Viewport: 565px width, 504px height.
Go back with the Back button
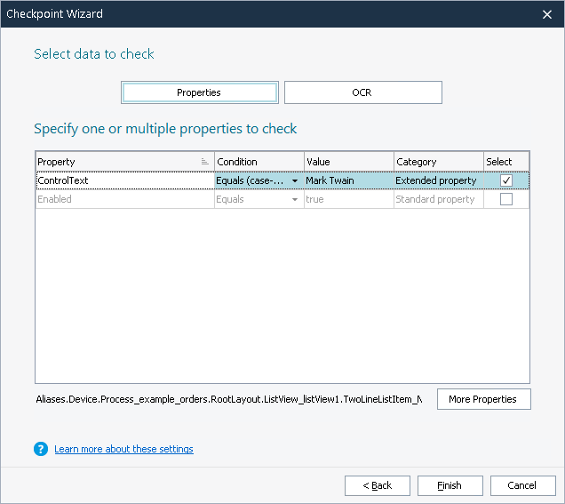point(378,485)
